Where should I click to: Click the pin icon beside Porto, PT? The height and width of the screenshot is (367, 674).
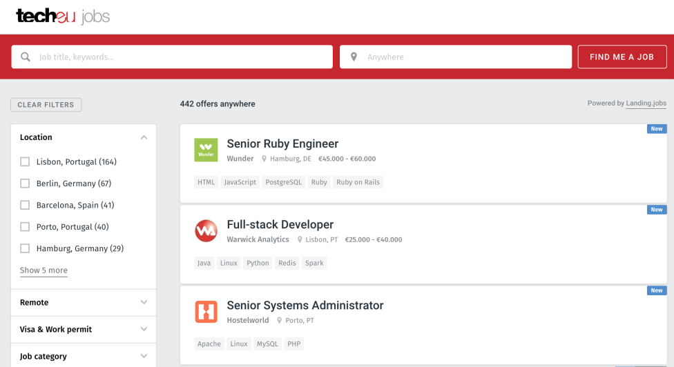pyautogui.click(x=280, y=320)
